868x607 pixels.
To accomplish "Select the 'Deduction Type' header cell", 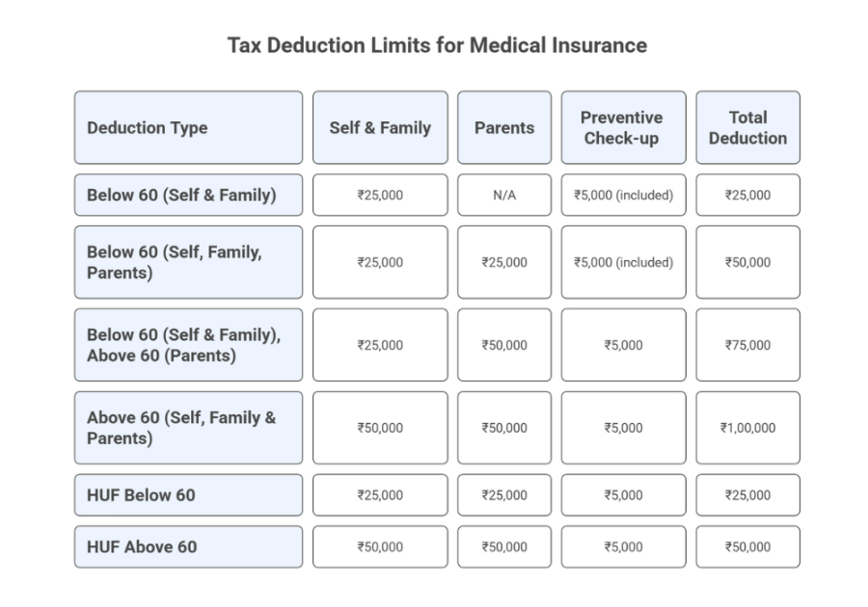I will click(x=188, y=127).
